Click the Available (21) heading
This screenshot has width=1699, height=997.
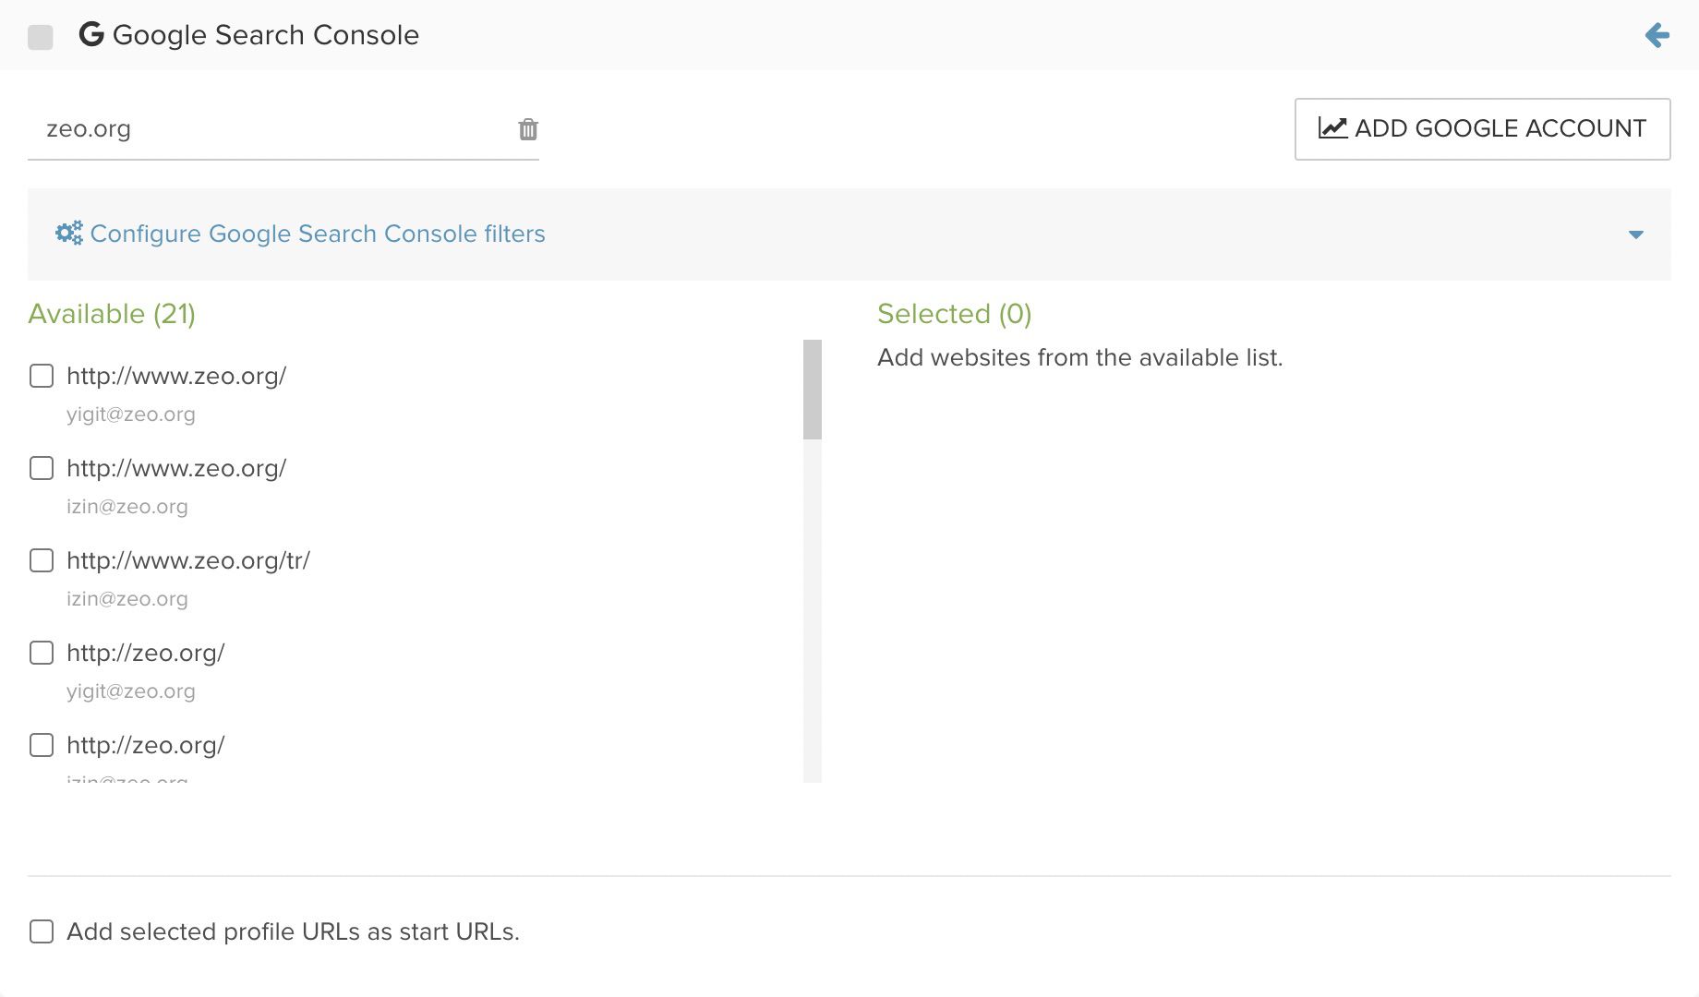(x=112, y=314)
